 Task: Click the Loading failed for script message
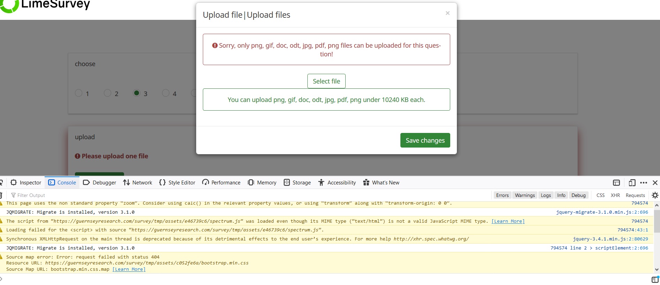click(x=165, y=230)
